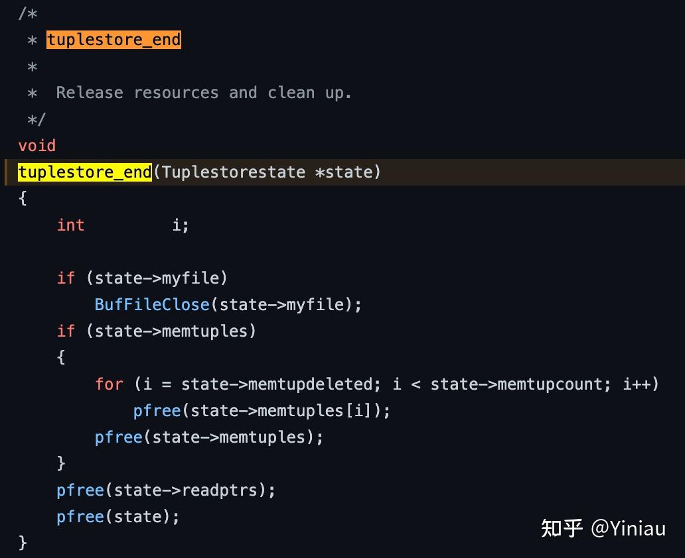Click the function's closing brace
Viewport: 685px width, 558px height.
coord(23,543)
